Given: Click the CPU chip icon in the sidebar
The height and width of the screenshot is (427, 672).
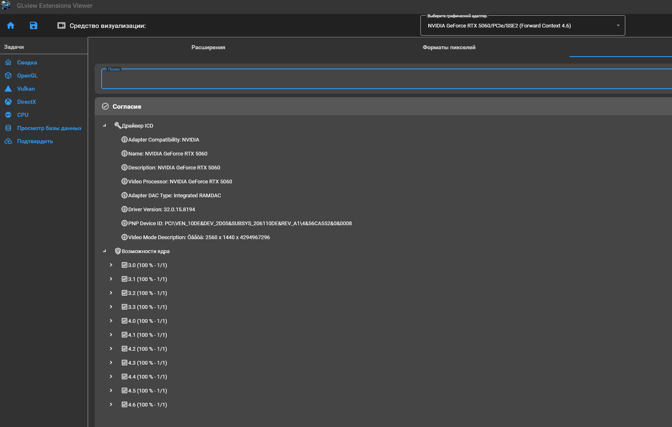Looking at the screenshot, I should click(8, 115).
